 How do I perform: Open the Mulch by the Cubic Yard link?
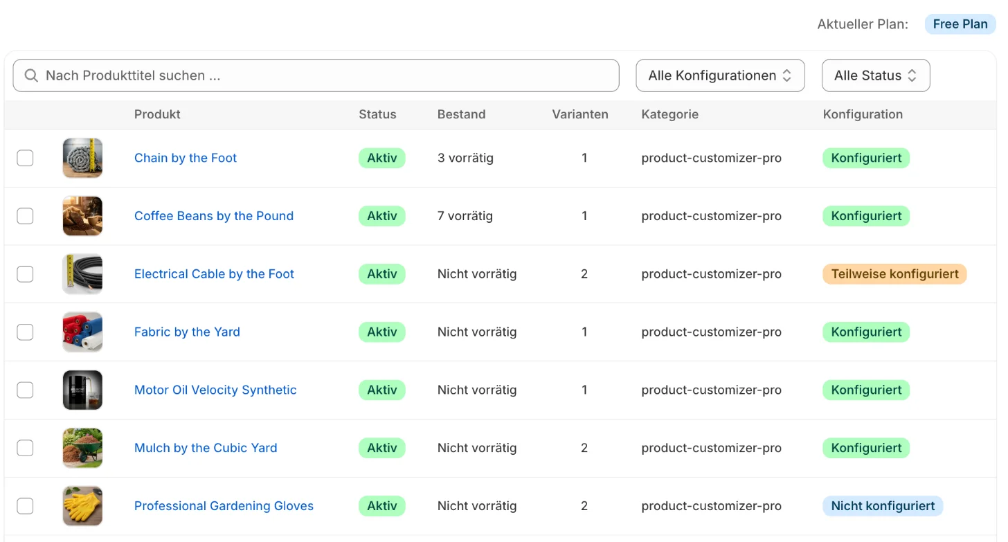(x=206, y=448)
